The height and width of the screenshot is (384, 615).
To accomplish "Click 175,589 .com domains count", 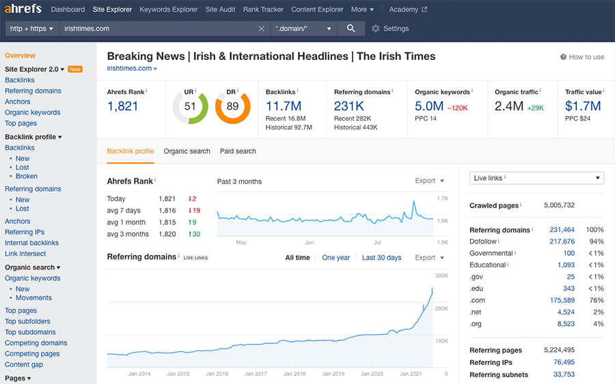I will (x=562, y=300).
